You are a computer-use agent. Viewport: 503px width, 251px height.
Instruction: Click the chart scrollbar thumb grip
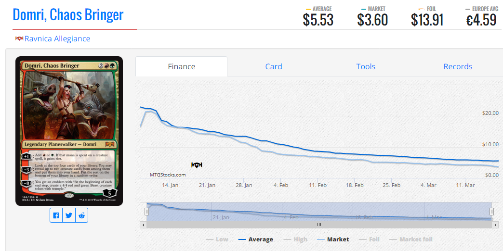(319, 225)
